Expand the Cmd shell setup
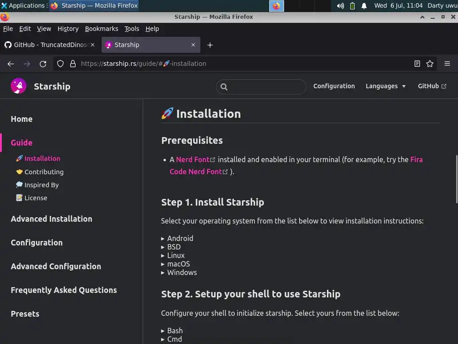The image size is (458, 344). coord(171,339)
